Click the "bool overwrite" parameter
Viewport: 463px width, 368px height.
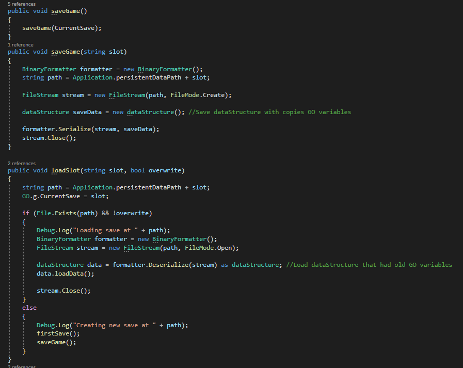(156, 170)
